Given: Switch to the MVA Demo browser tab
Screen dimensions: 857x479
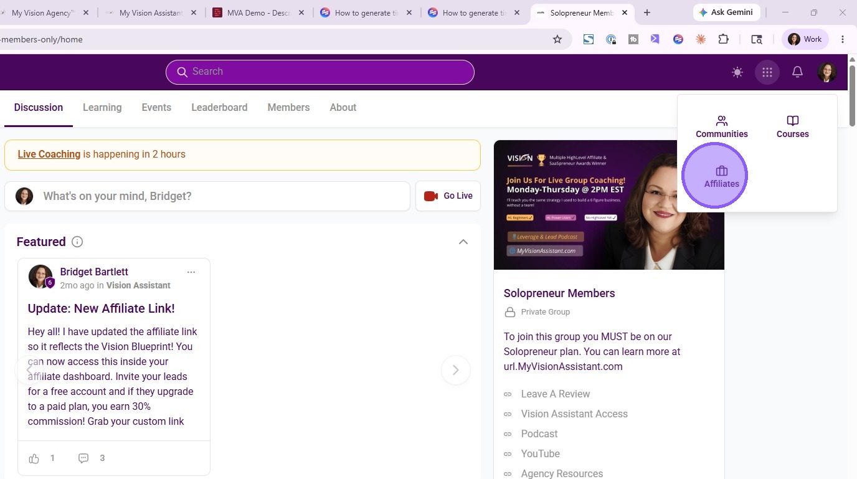Looking at the screenshot, I should point(258,12).
